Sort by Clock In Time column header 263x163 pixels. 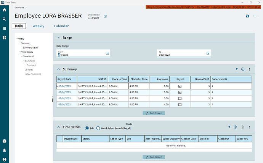click(119, 79)
